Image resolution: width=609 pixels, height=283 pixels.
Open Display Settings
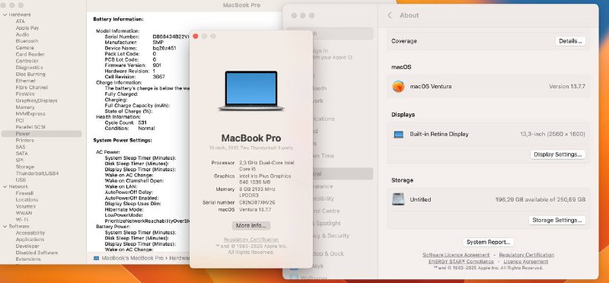coord(558,154)
